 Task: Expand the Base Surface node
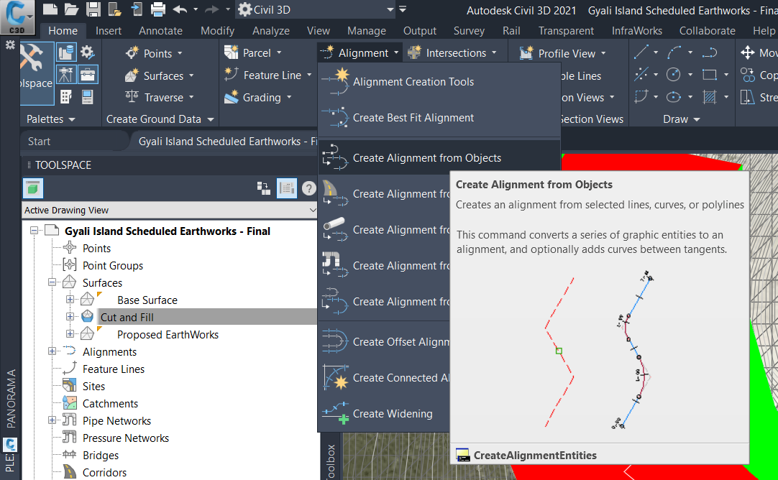pos(70,300)
